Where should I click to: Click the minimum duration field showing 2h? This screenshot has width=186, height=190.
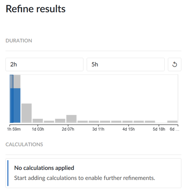click(x=44, y=64)
